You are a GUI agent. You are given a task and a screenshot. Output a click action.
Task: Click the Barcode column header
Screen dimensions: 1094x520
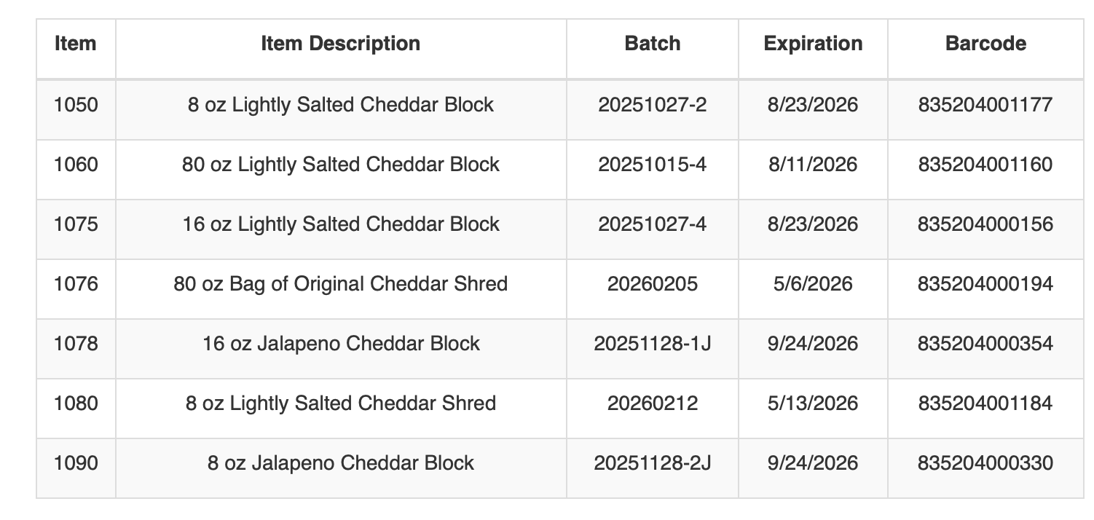(x=985, y=44)
